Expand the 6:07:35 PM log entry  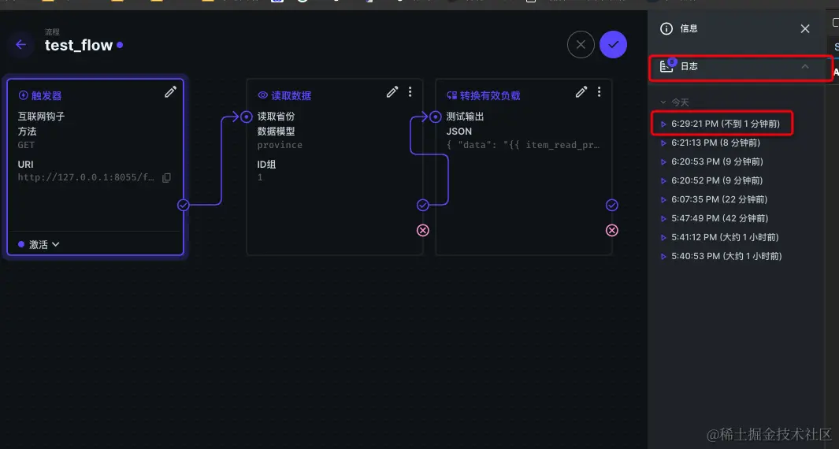pyautogui.click(x=715, y=199)
